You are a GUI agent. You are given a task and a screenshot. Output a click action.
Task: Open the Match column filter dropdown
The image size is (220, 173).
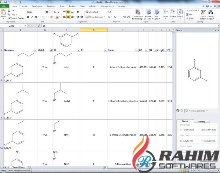[51, 50]
